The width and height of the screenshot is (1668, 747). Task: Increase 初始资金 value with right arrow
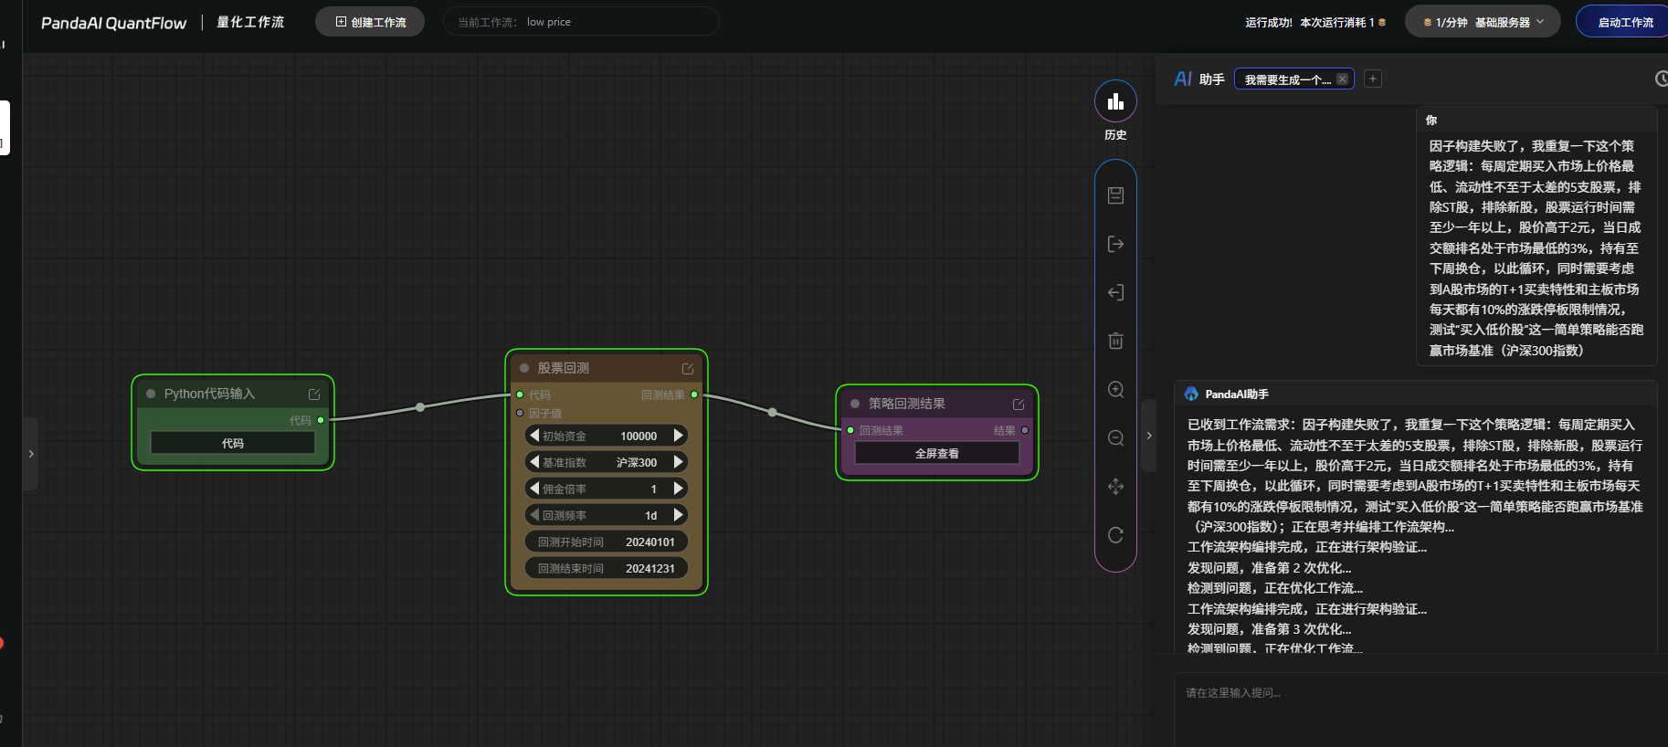[x=678, y=436]
